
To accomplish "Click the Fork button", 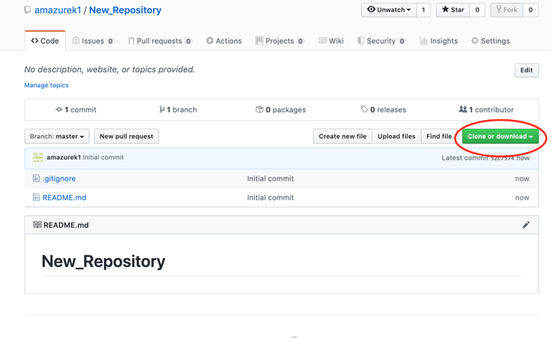I will [x=507, y=10].
